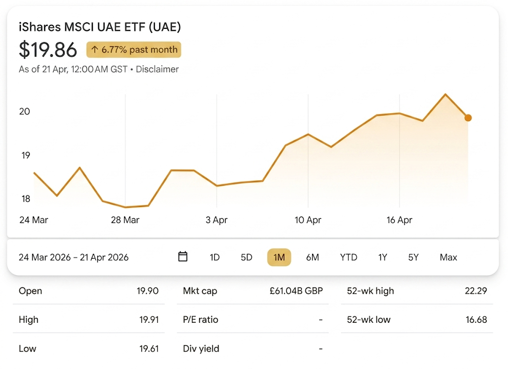
Task: Select the 52-wk high value 22.29
Action: point(477,291)
